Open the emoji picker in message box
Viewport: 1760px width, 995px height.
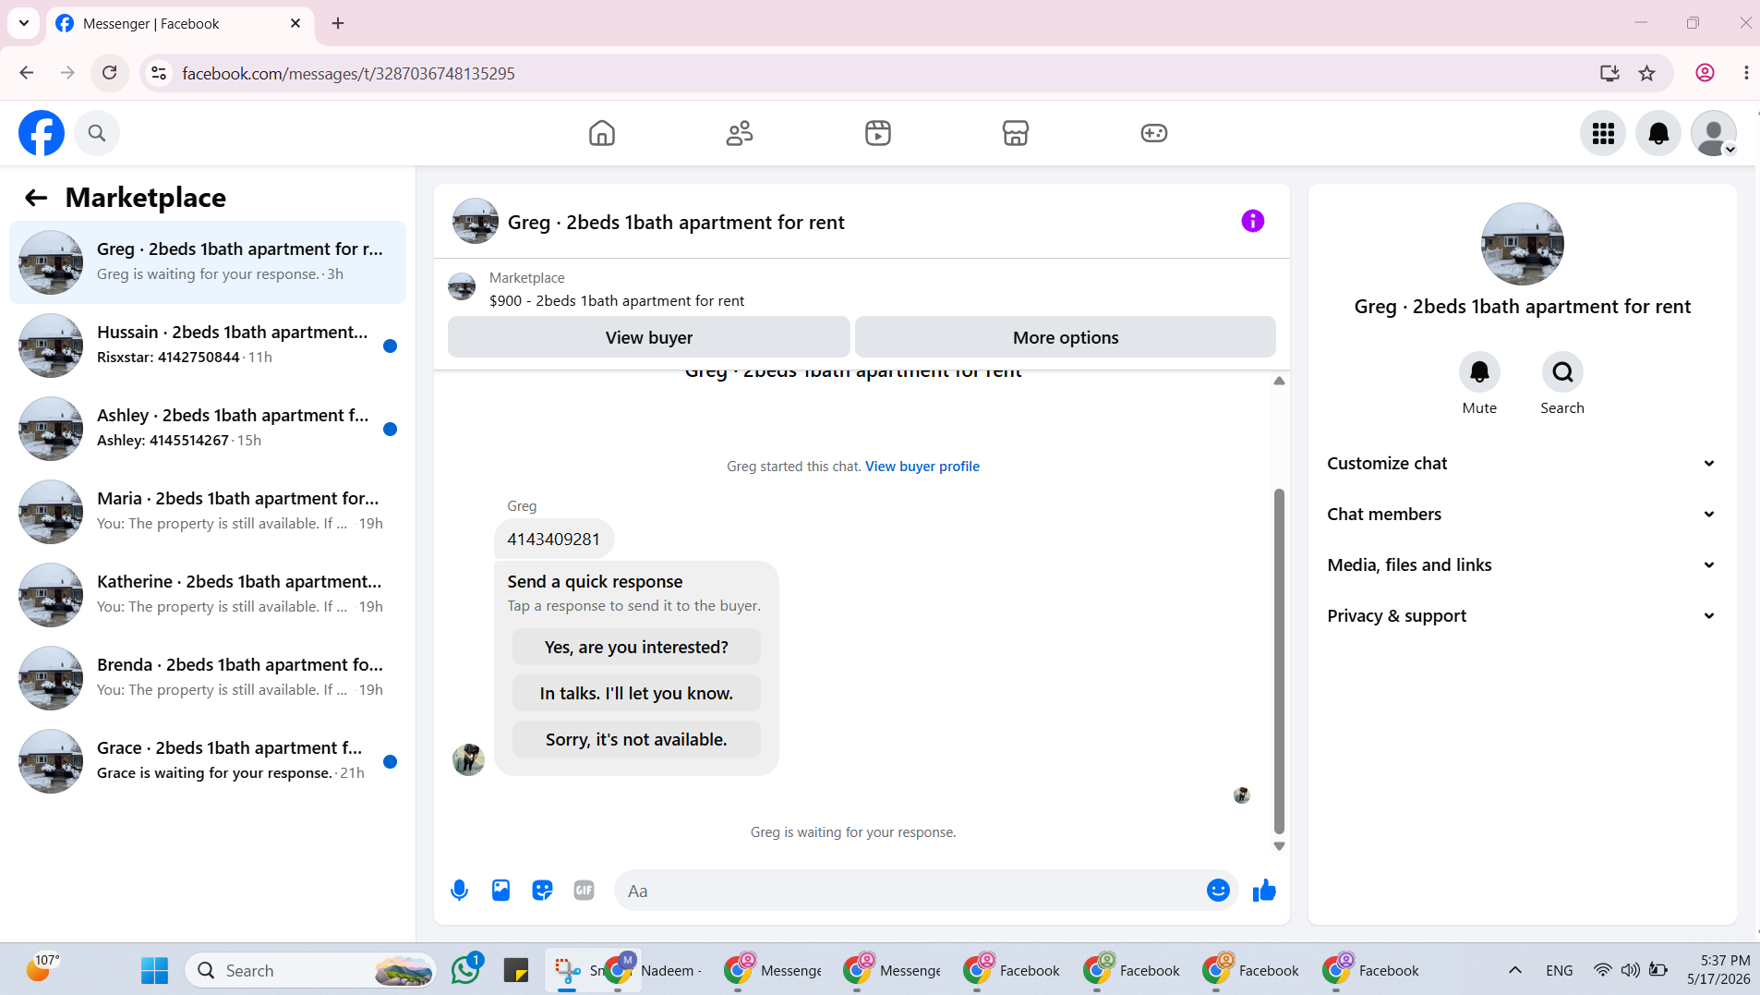coord(1218,891)
